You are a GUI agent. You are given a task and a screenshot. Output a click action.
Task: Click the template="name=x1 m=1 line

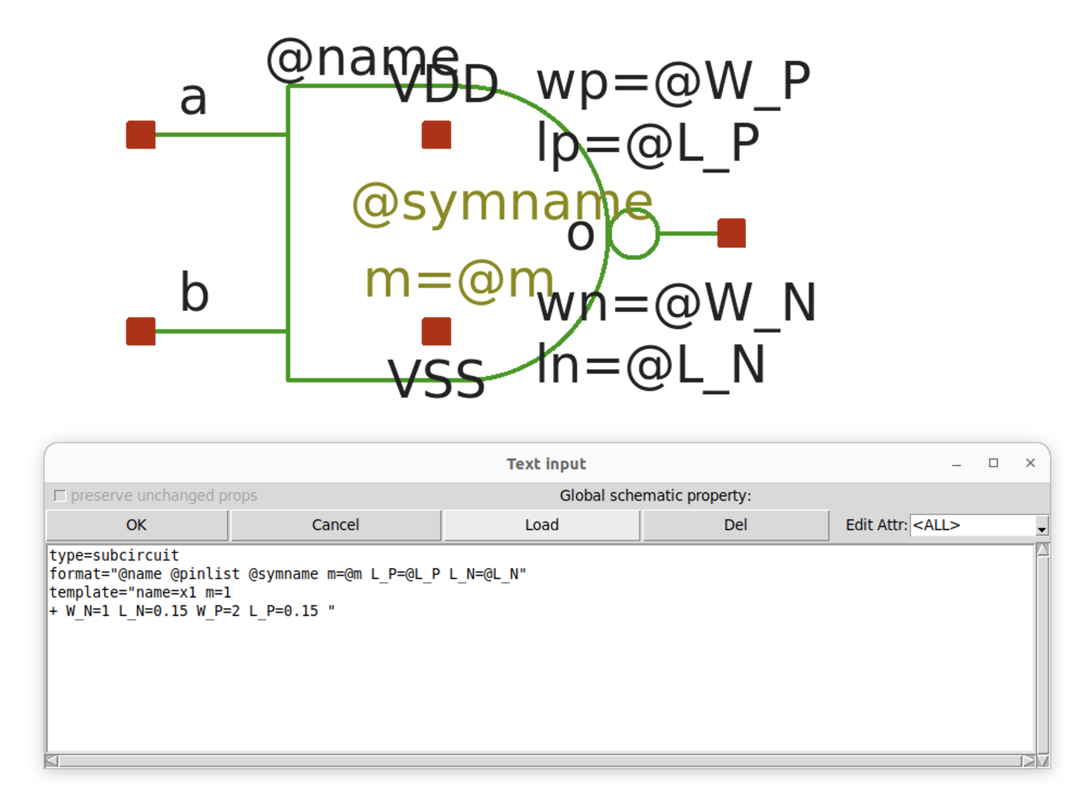(x=140, y=592)
